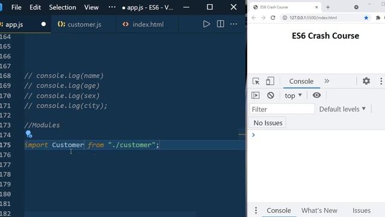Place cursor on the import Customer line
Image resolution: width=385 pixels, height=217 pixels.
pos(92,145)
